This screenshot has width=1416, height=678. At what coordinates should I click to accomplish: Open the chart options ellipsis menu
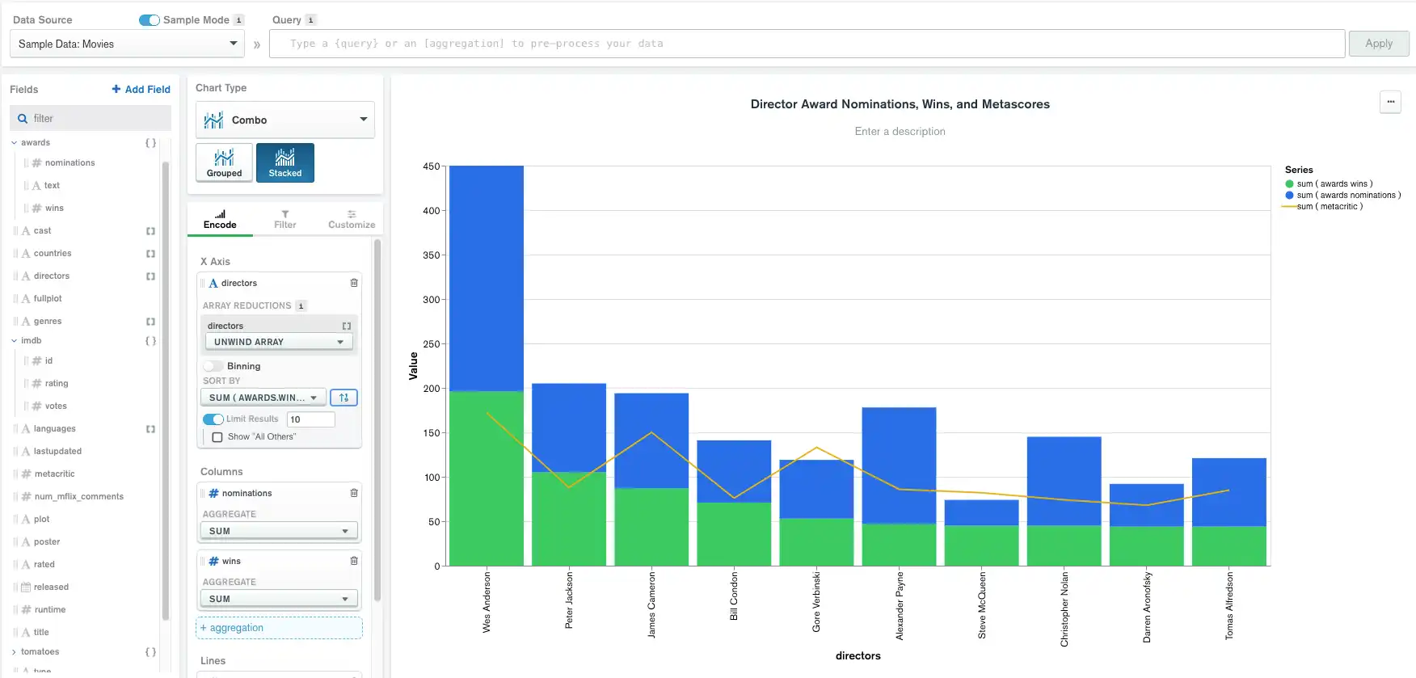[x=1390, y=102]
